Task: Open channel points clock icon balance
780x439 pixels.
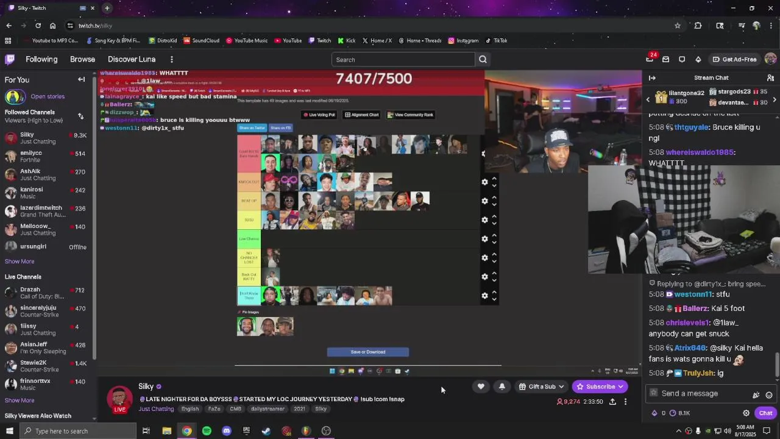Action: pos(680,413)
